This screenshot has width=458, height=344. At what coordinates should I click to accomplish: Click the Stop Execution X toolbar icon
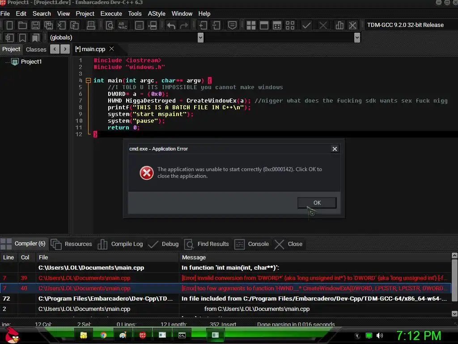(323, 26)
